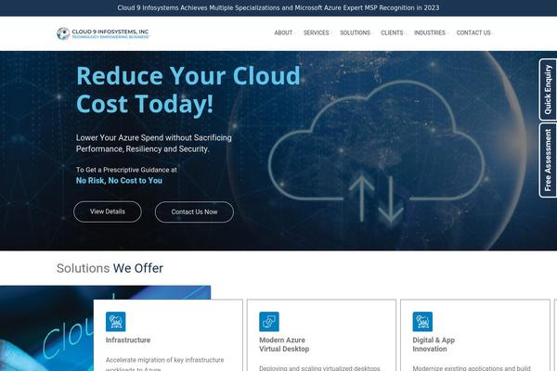Viewport: 557px width, 371px height.
Task: Click the Azure Expert MSP announcement banner
Action: [x=278, y=7]
